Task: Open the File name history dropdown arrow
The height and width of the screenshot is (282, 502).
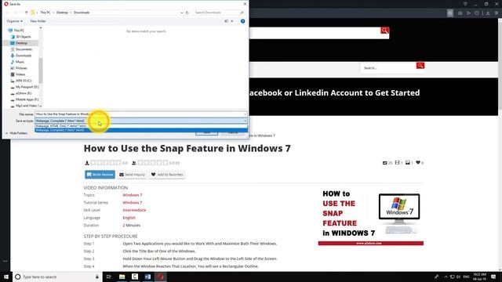Action: click(x=245, y=114)
